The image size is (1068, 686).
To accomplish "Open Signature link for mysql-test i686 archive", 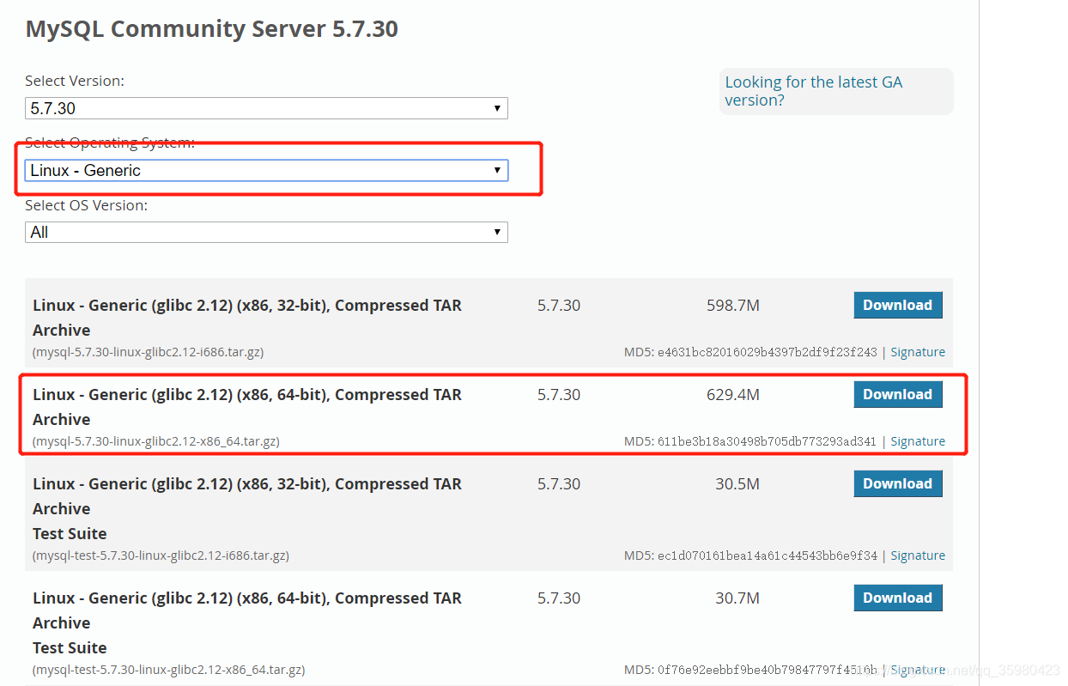I will click(x=918, y=555).
